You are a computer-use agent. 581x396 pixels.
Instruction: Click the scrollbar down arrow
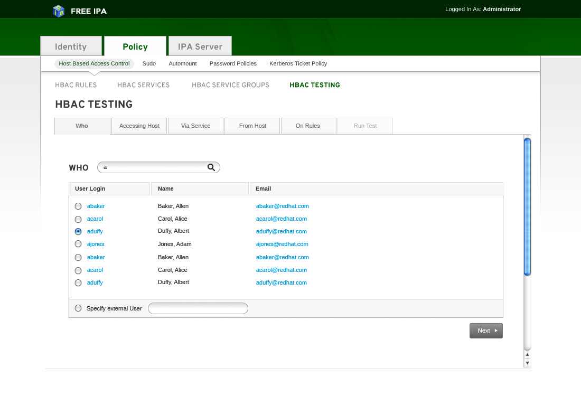tap(527, 363)
